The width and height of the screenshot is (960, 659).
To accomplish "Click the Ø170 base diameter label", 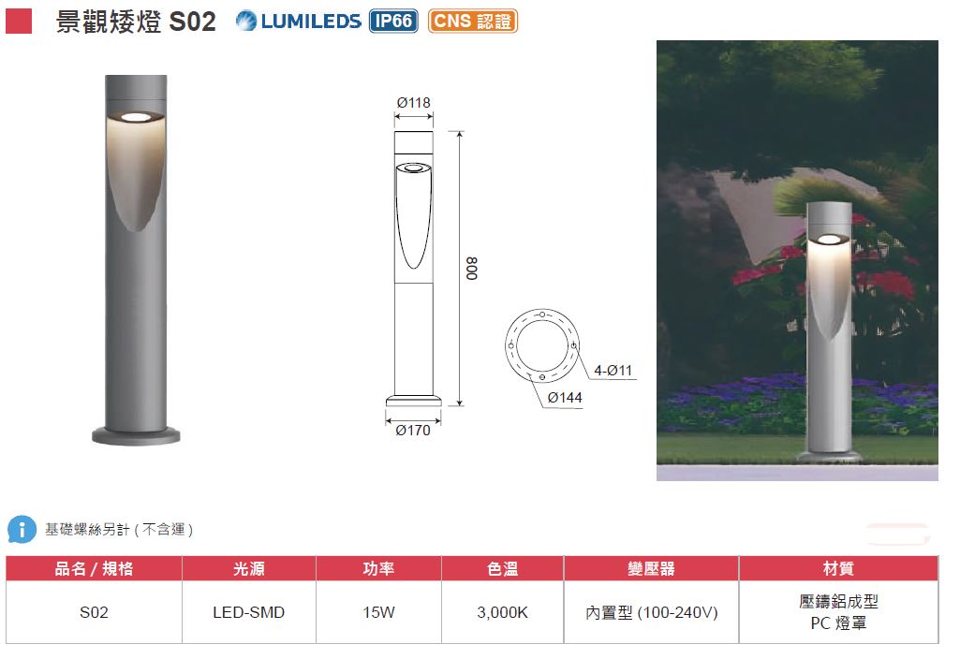I will (x=413, y=431).
